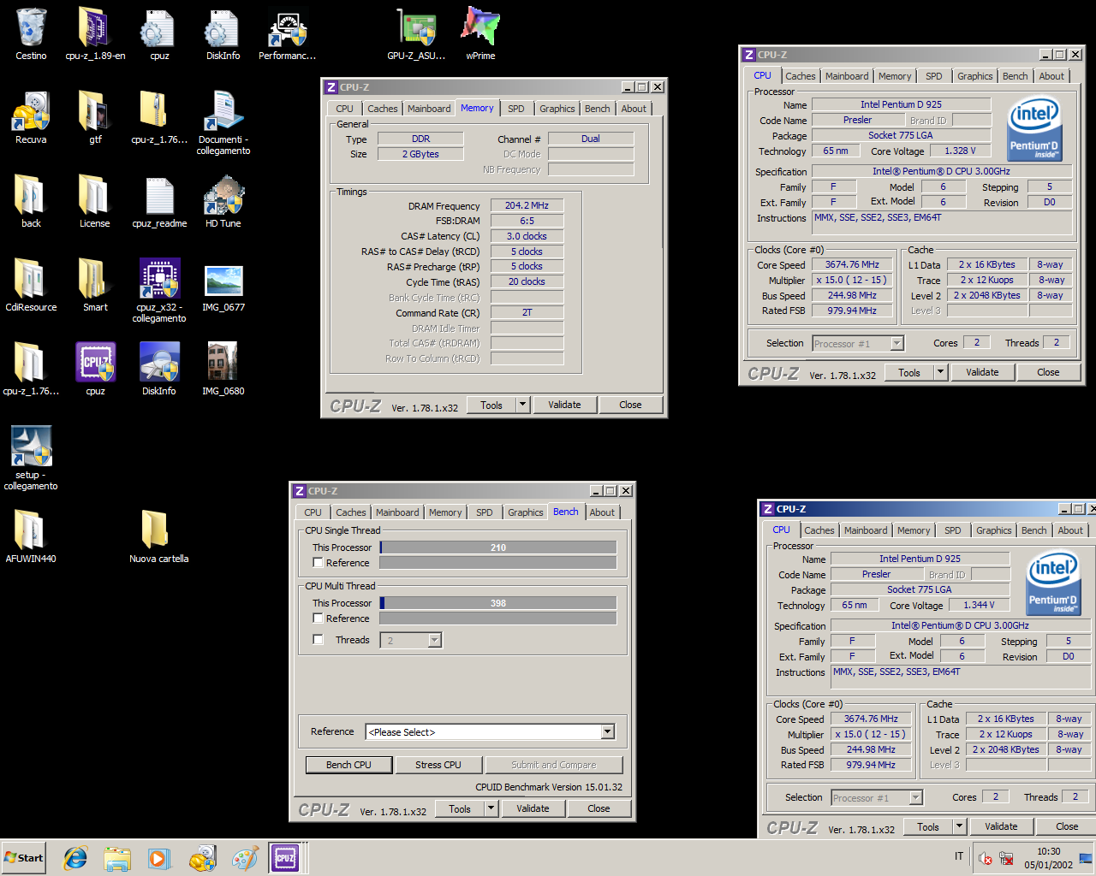Click the Start button
Screen dimensions: 1096x876
point(24,858)
